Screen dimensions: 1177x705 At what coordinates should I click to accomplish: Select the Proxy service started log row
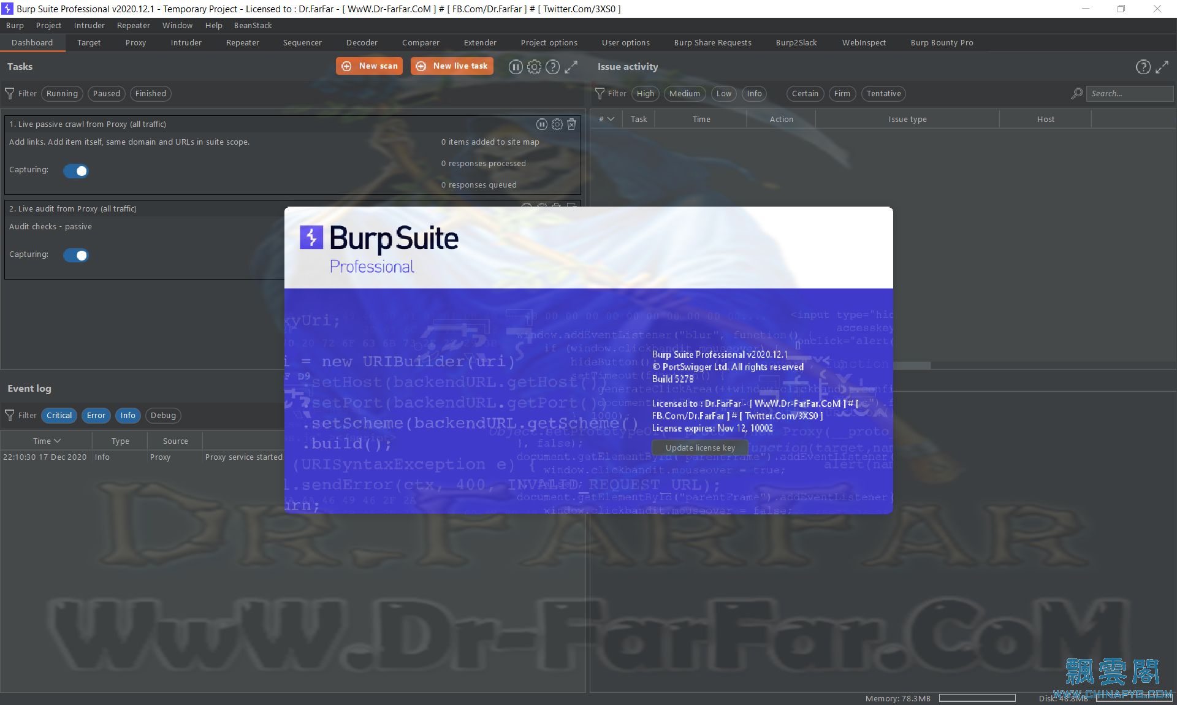tap(142, 457)
